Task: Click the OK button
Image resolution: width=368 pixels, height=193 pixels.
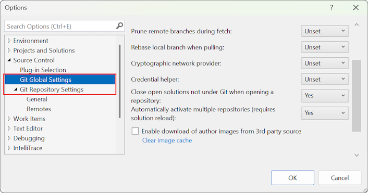Action: pyautogui.click(x=292, y=178)
